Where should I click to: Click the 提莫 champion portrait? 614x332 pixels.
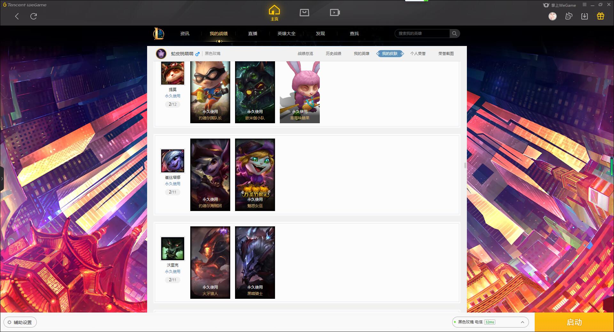173,73
